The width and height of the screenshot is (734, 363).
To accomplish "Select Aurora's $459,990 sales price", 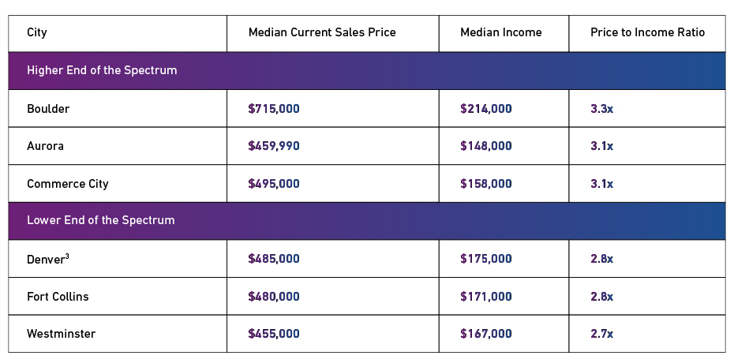I will [x=274, y=146].
